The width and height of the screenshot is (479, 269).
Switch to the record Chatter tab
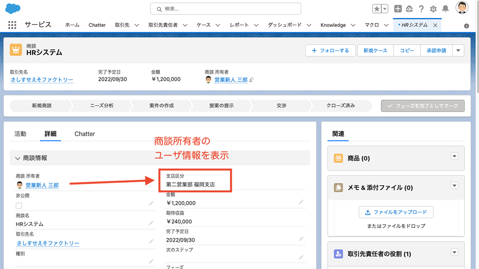[85, 134]
